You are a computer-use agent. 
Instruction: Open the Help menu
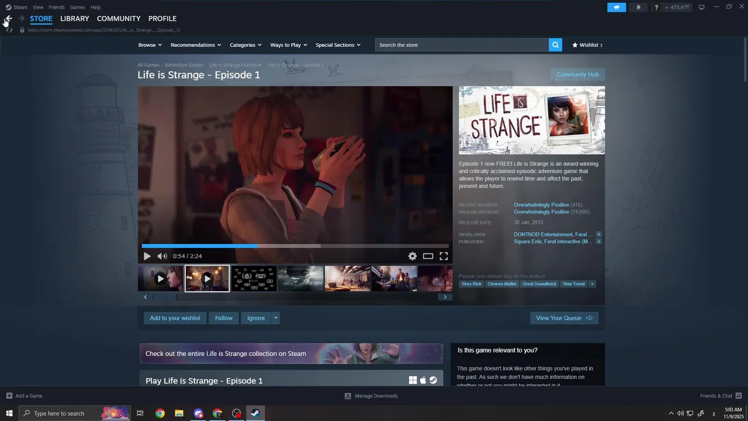(x=95, y=7)
